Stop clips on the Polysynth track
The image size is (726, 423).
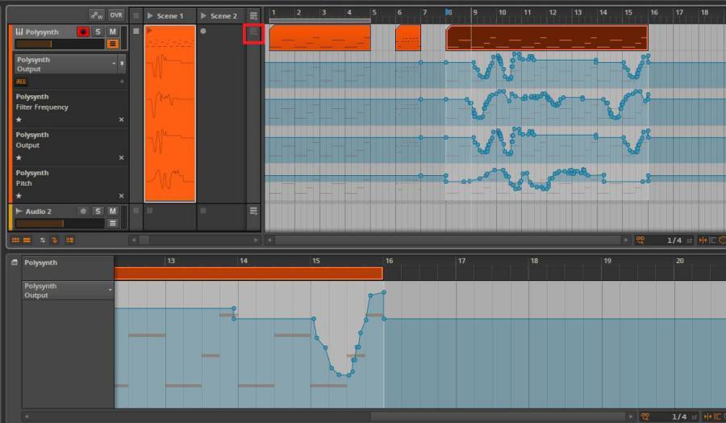pos(136,31)
